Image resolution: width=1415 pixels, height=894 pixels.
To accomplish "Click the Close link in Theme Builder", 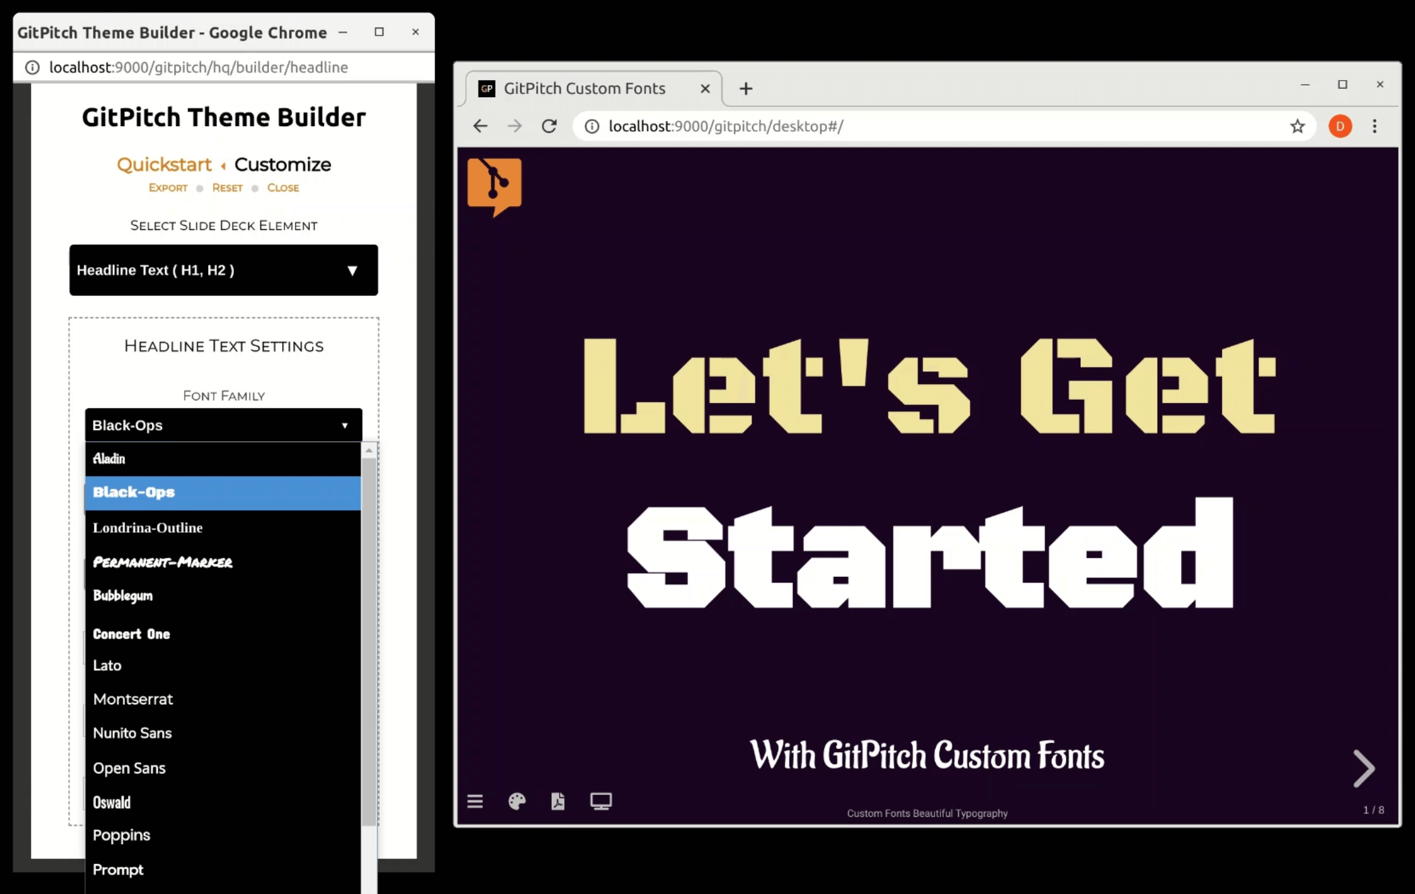I will (x=282, y=187).
